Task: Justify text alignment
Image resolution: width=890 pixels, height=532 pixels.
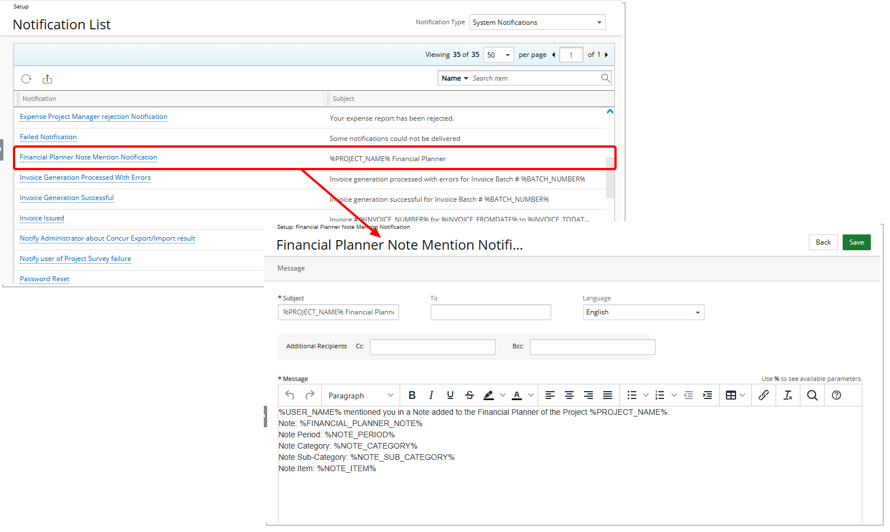Action: (608, 395)
